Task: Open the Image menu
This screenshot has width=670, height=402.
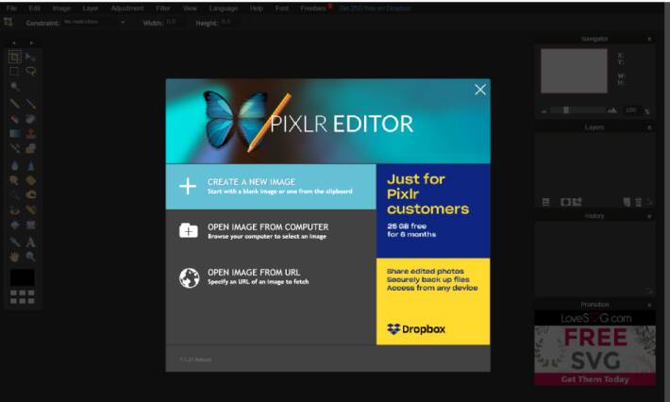Action: pyautogui.click(x=61, y=8)
